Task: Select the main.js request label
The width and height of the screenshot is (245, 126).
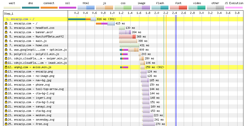Action: [28, 41]
